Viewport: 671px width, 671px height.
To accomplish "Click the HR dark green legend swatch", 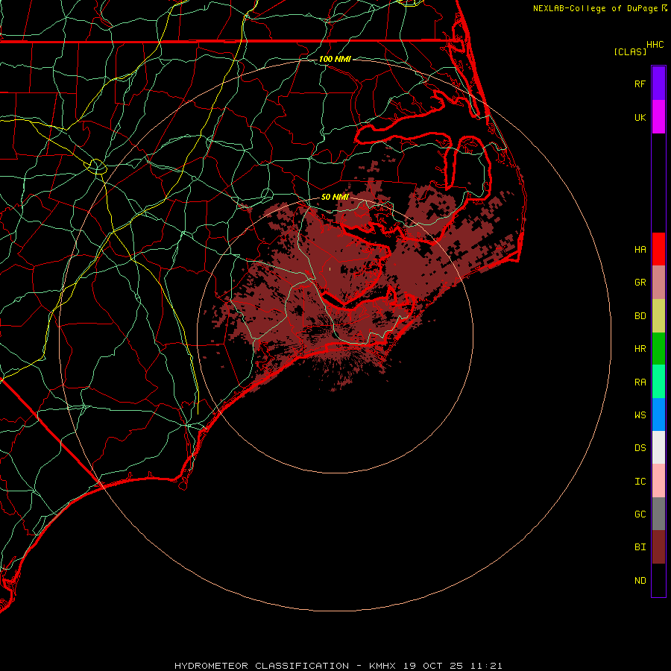I will (x=658, y=349).
